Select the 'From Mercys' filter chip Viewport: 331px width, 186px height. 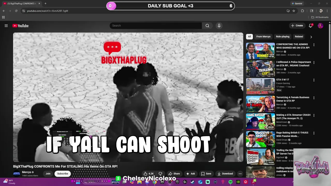pos(263,36)
